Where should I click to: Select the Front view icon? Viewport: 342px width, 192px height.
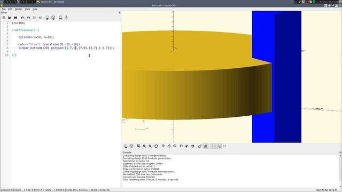(x=187, y=146)
